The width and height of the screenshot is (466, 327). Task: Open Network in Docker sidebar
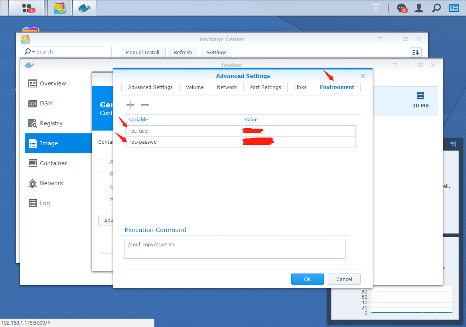click(x=58, y=183)
